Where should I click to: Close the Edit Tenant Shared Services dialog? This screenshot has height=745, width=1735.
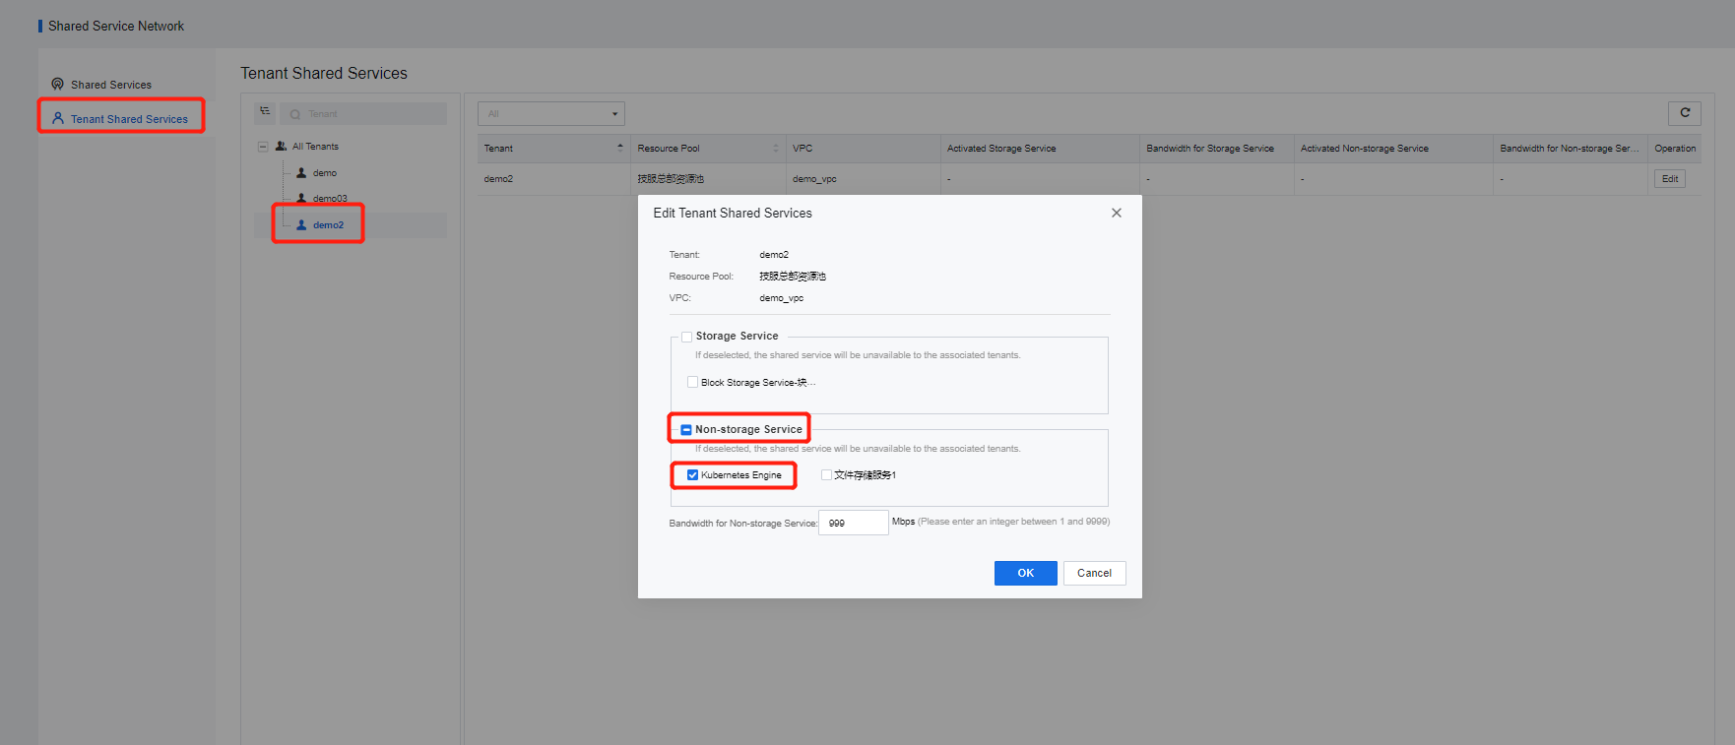click(x=1117, y=213)
